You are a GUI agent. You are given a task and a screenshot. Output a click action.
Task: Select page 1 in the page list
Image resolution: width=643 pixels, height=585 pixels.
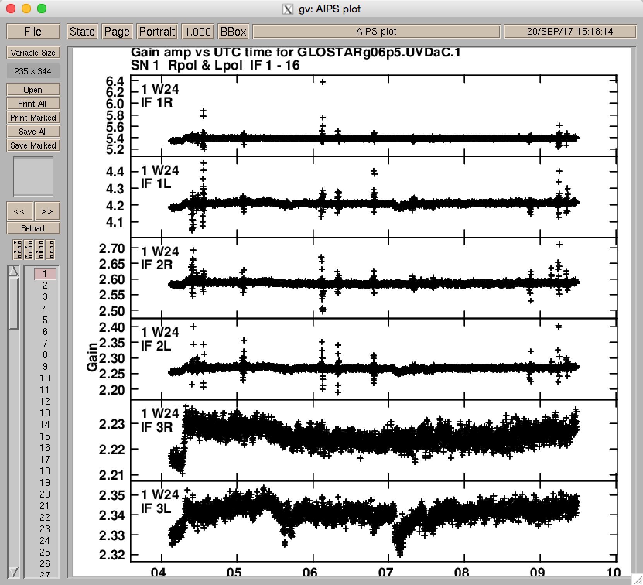(45, 274)
